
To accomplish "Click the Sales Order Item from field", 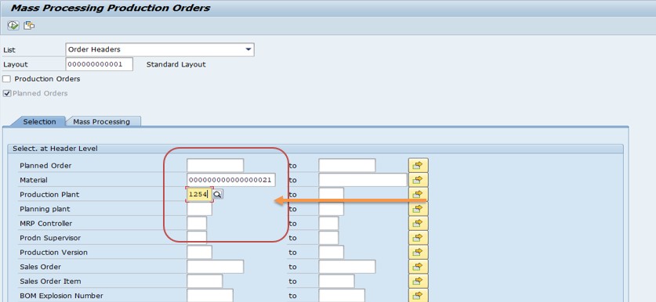I will pyautogui.click(x=205, y=281).
